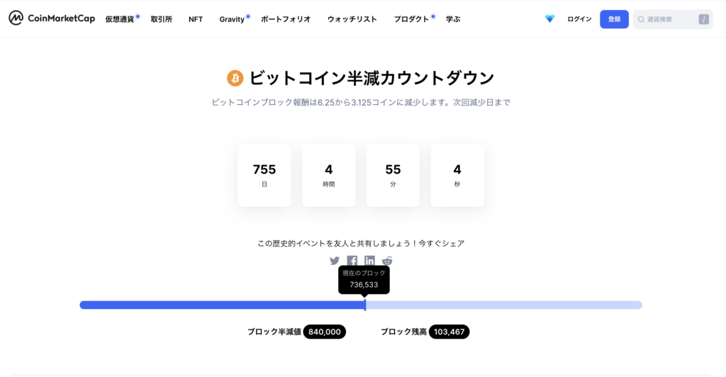Viewport: 726px width, 377px height.
Task: Share on Facebook icon
Action: pos(352,261)
